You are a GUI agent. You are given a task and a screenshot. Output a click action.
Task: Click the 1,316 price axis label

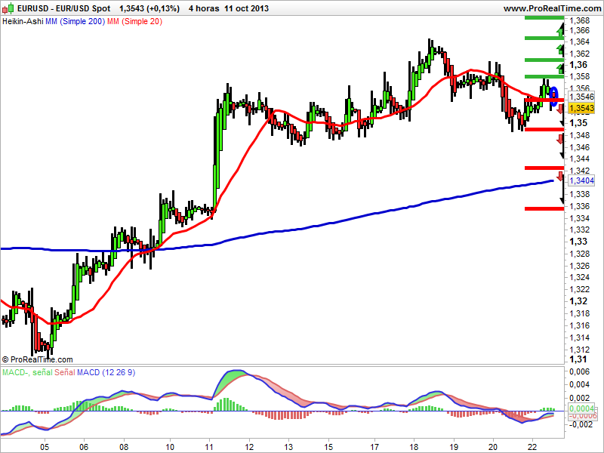[x=580, y=325]
